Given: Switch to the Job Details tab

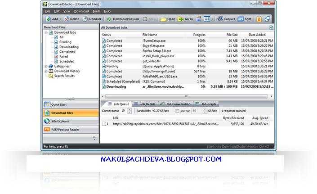Looking at the screenshot, I should (145, 104).
